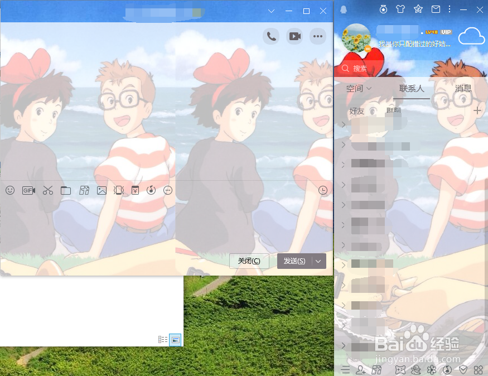
Task: Open message history clock icon
Action: pos(323,190)
